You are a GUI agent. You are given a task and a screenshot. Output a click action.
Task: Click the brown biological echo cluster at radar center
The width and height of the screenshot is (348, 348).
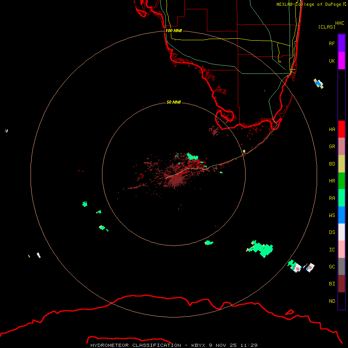(x=175, y=180)
